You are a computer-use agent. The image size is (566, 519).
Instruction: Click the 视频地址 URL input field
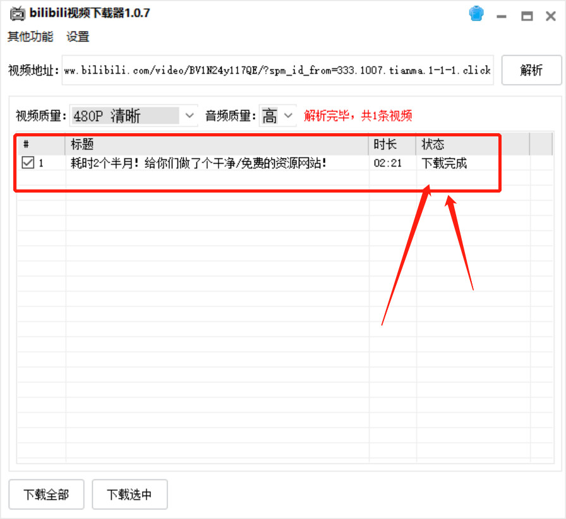[277, 70]
